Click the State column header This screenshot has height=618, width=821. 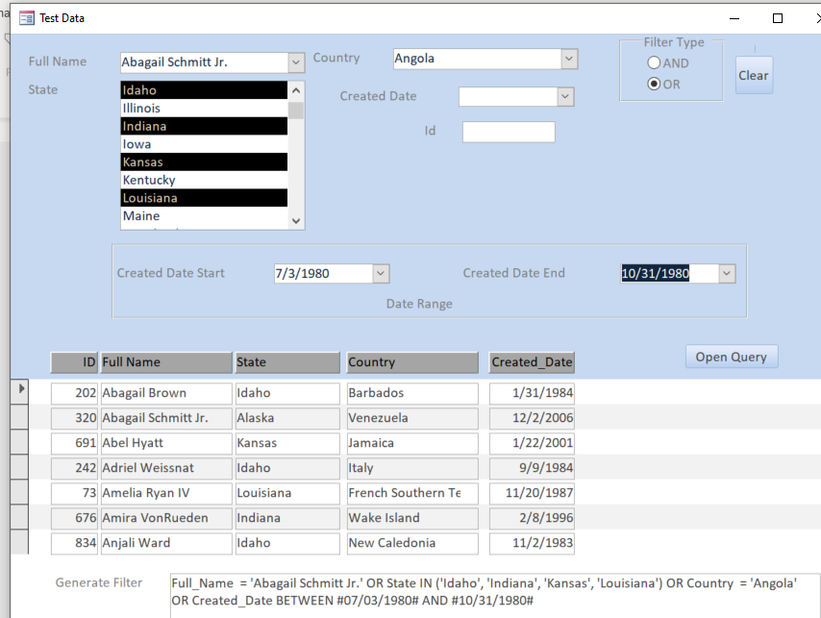(x=287, y=362)
